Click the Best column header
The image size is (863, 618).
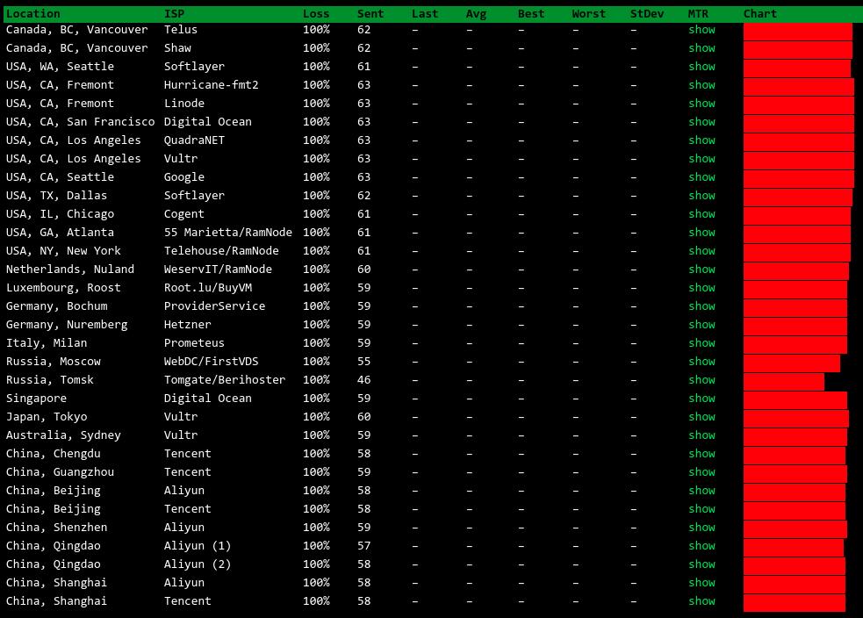click(531, 14)
